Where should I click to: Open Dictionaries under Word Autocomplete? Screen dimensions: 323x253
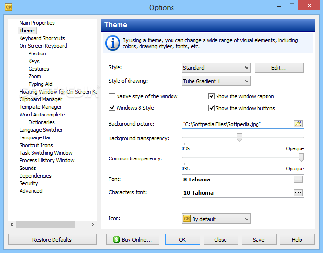click(42, 122)
